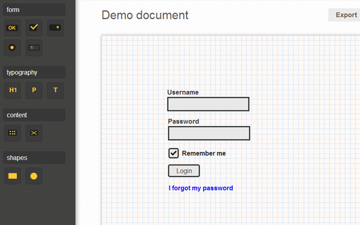Screen dimensions: 360x225
Task: Click inside the Password input field
Action: (x=209, y=133)
